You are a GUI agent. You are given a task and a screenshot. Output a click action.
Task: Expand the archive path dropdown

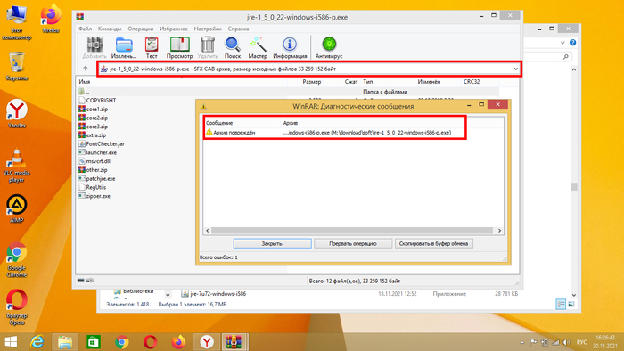point(515,69)
